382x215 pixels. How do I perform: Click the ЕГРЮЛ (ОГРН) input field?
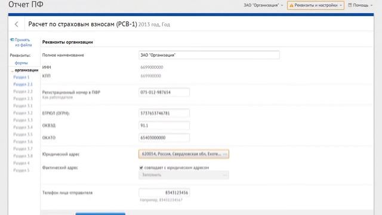[164, 113]
